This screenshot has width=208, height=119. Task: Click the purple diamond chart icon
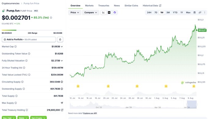(x=115, y=13)
